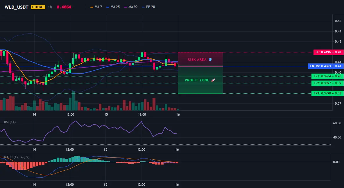Click the TP2: 0.3897 target tag

coord(322,83)
